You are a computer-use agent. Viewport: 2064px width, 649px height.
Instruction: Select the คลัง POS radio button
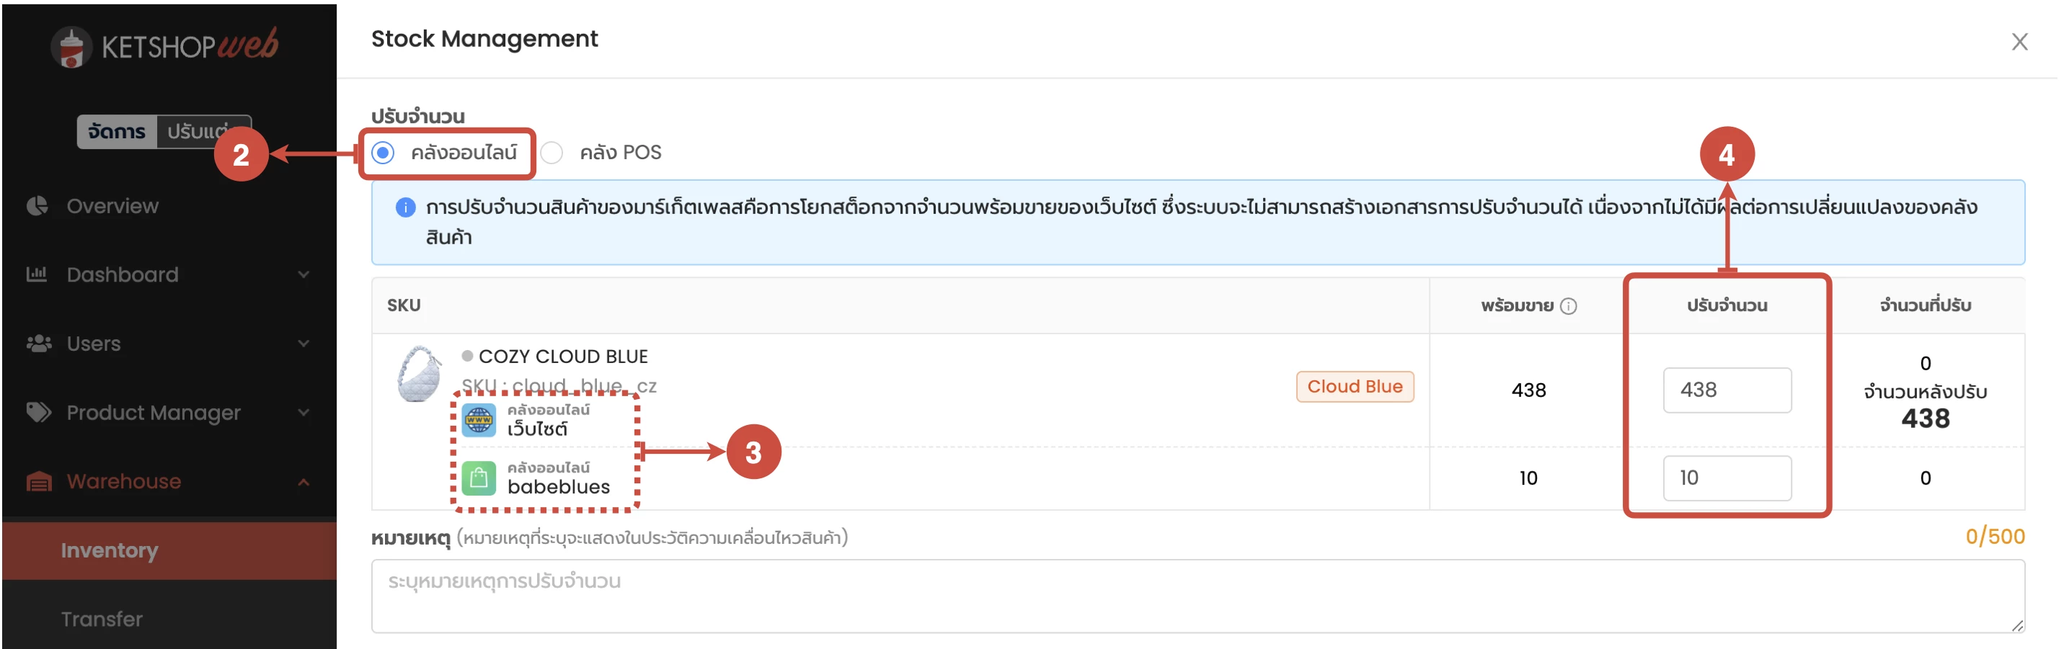(x=552, y=152)
